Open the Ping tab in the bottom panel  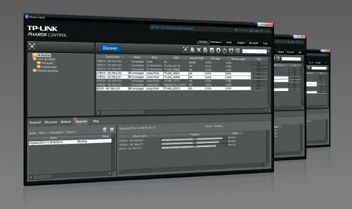pos(95,121)
